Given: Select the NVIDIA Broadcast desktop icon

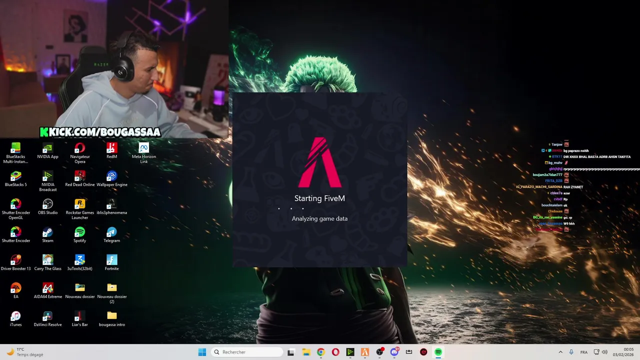Looking at the screenshot, I should [47, 181].
